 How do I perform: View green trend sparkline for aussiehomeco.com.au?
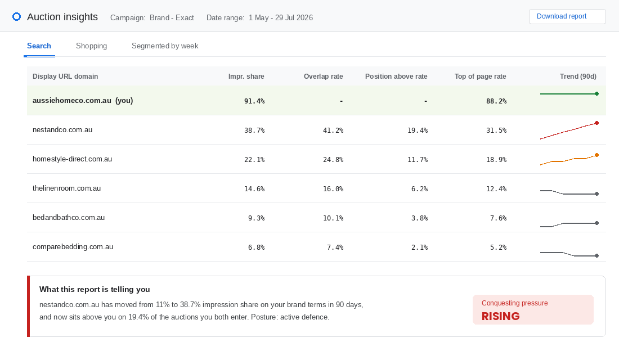click(569, 93)
